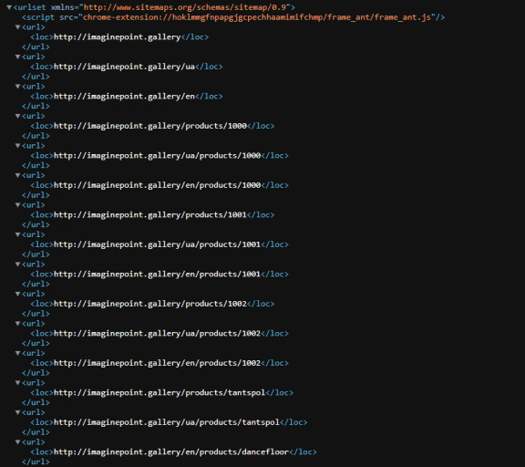Click loc text imaginepoint.gallery/en/products/1001
525x467 pixels.
pos(158,274)
